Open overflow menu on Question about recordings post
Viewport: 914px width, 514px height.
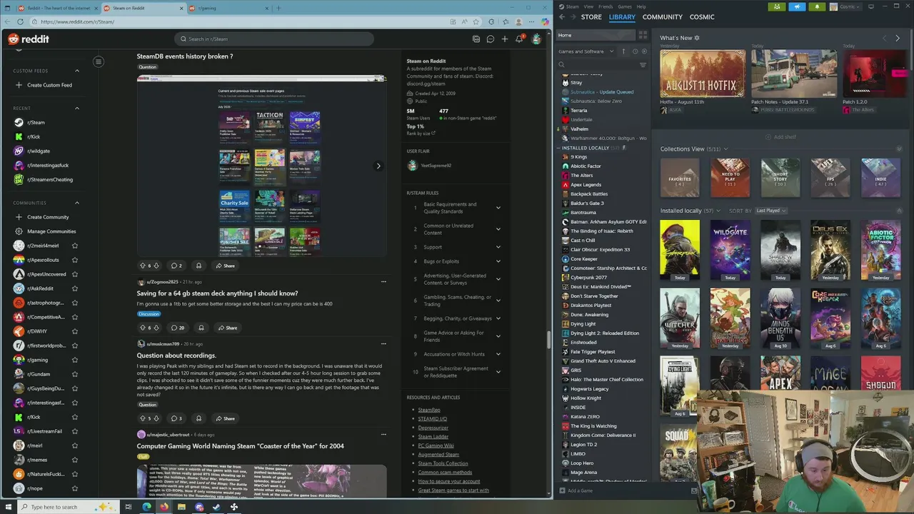pyautogui.click(x=383, y=343)
